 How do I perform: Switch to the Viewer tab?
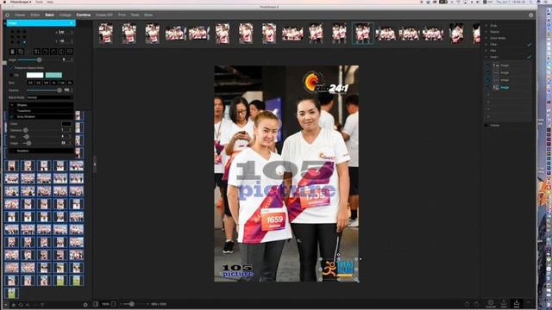[20, 15]
